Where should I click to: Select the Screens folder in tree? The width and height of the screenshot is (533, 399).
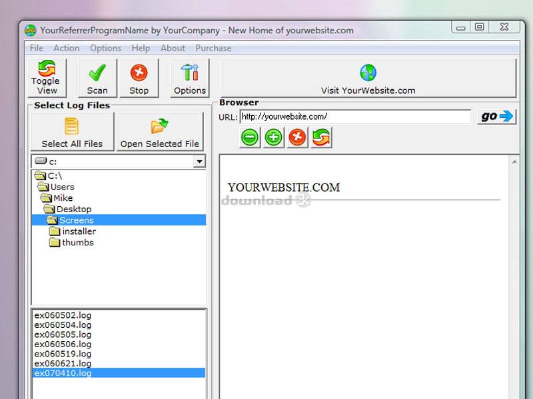coord(119,220)
